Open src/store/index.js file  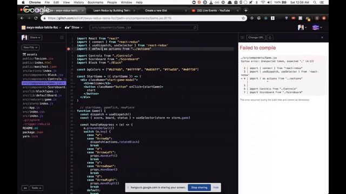pos(38,103)
